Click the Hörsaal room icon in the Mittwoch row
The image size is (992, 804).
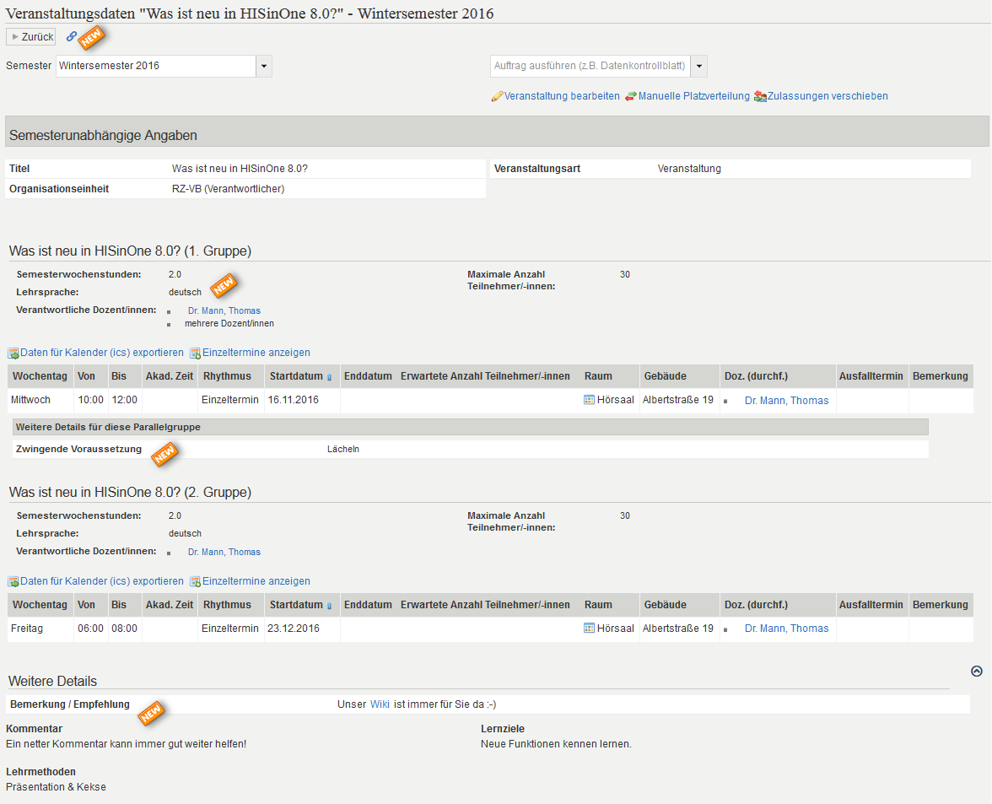coord(589,400)
